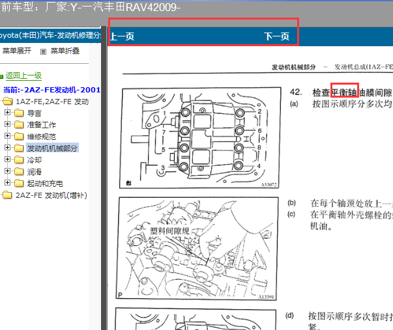Select current item 2AZ-FE发动机-2001
Image resolution: width=393 pixels, height=330 pixels.
coord(51,90)
